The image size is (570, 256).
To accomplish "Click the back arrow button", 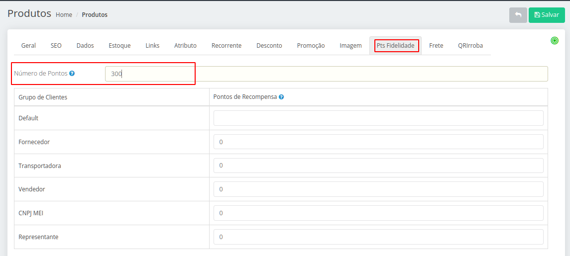I will pos(518,15).
